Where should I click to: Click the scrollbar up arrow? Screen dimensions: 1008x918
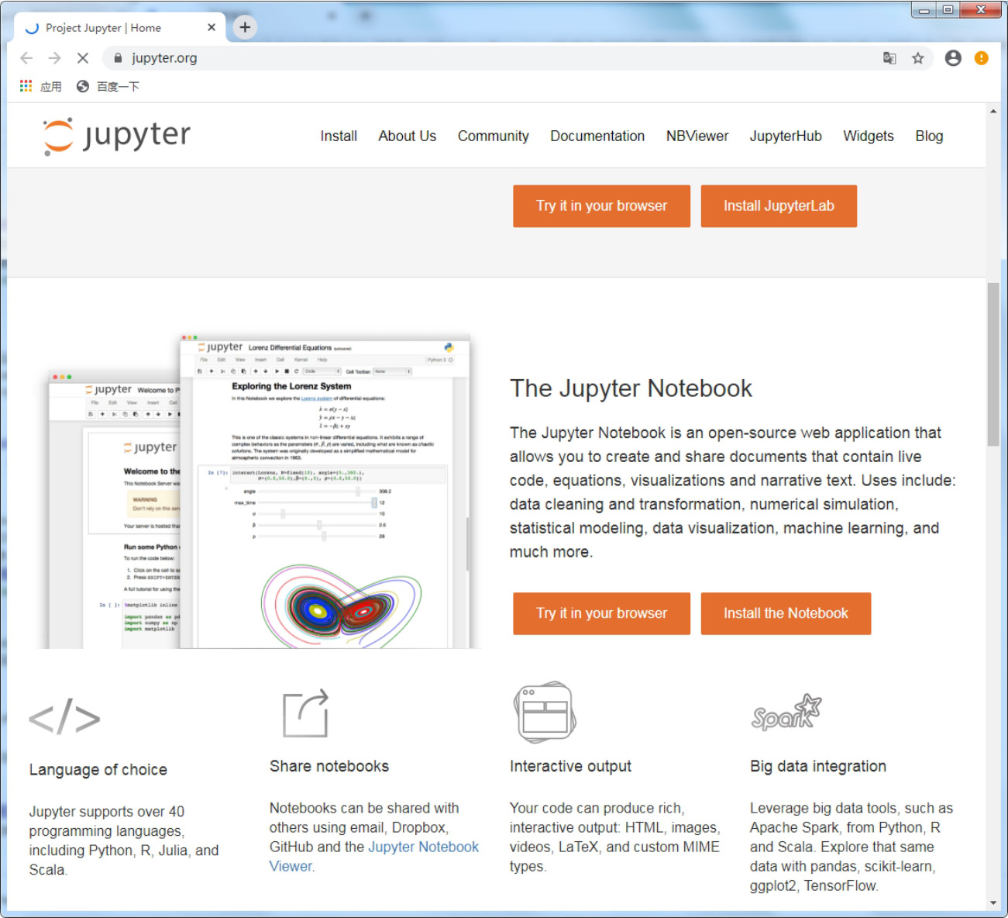(993, 112)
